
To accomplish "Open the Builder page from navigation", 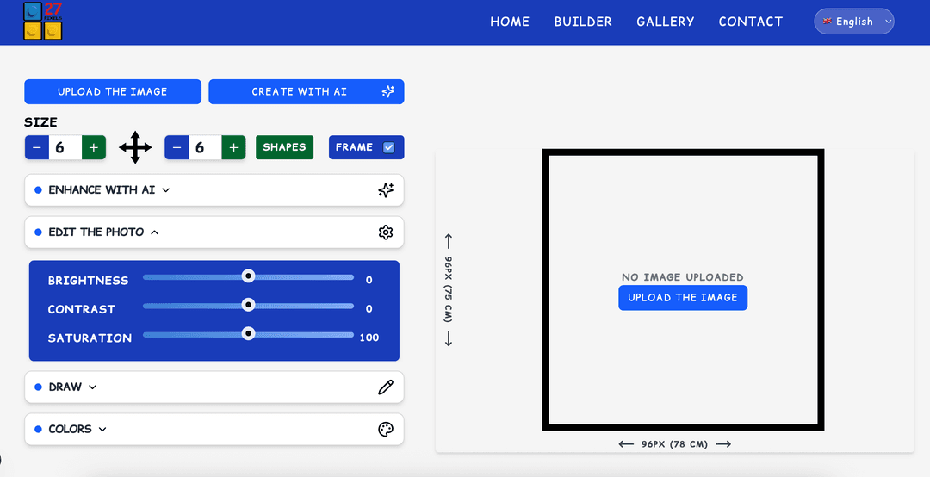I will point(583,22).
